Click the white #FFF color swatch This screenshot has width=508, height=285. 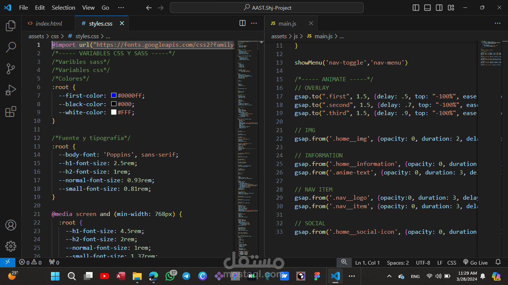114,112
